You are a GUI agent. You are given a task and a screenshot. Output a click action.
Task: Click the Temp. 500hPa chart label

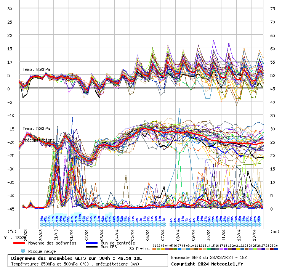click(36, 129)
